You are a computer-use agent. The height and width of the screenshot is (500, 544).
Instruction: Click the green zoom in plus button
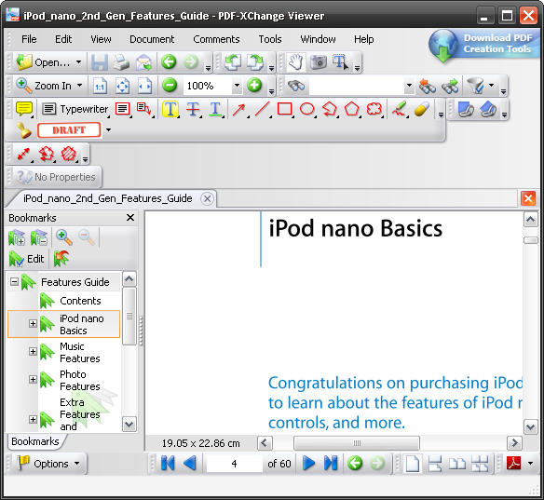pyautogui.click(x=254, y=86)
